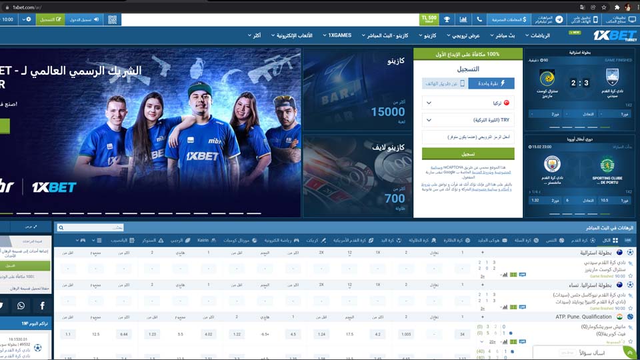The width and height of the screenshot is (640, 360).
Task: Expand the الرياضات menu
Action: [x=537, y=35]
